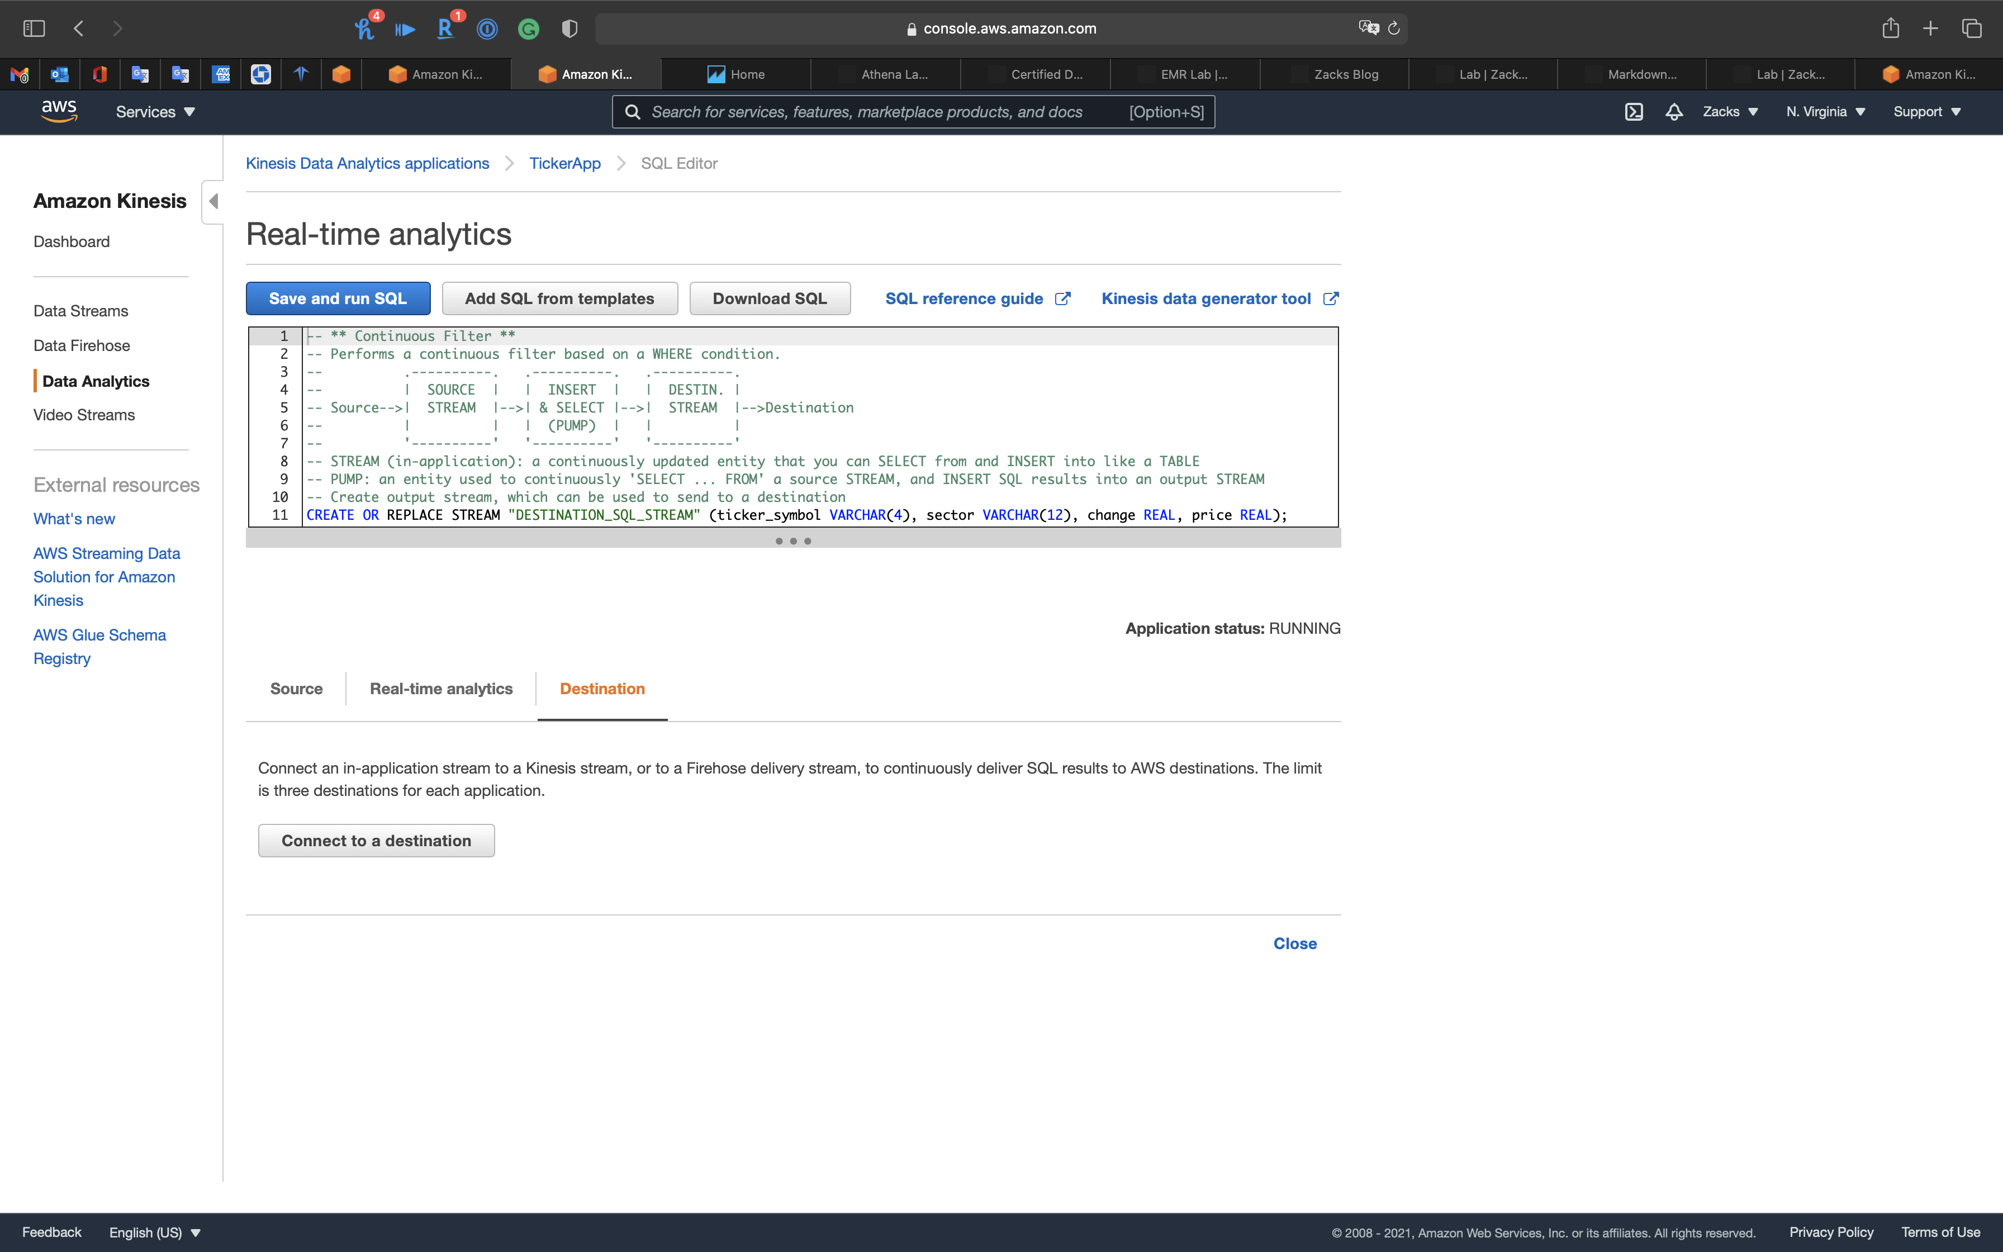
Task: Open AWS CloudShell icon in header
Action: coord(1633,112)
